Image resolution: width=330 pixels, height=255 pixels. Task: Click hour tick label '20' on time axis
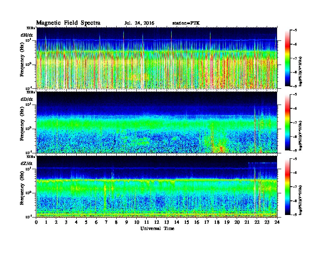click(x=237, y=222)
